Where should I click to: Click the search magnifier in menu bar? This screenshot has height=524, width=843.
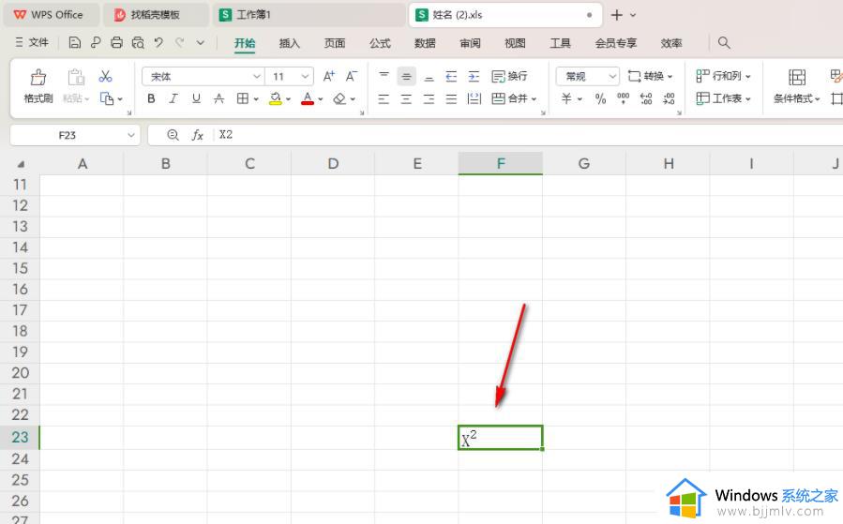tap(724, 42)
